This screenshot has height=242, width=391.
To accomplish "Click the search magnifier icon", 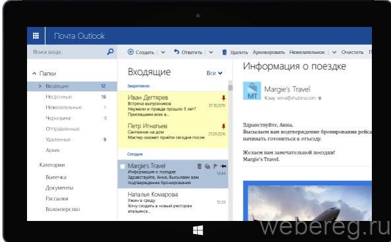I will click(110, 52).
